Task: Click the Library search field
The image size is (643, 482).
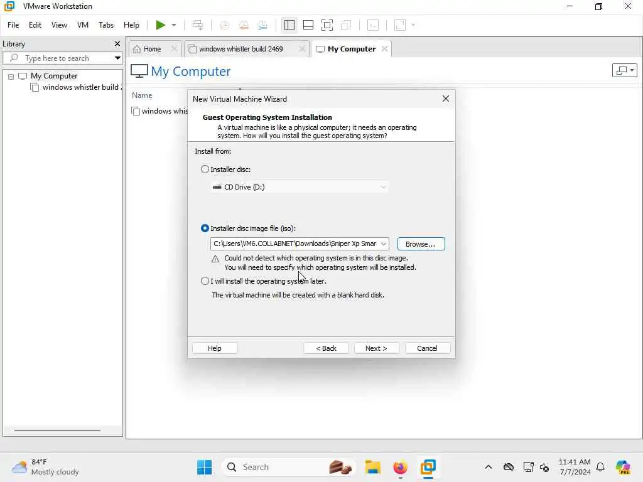Action: tap(62, 58)
